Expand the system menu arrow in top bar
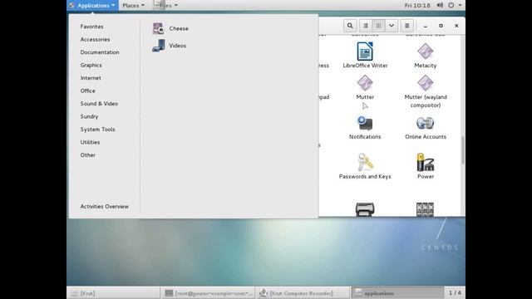 click(x=460, y=5)
